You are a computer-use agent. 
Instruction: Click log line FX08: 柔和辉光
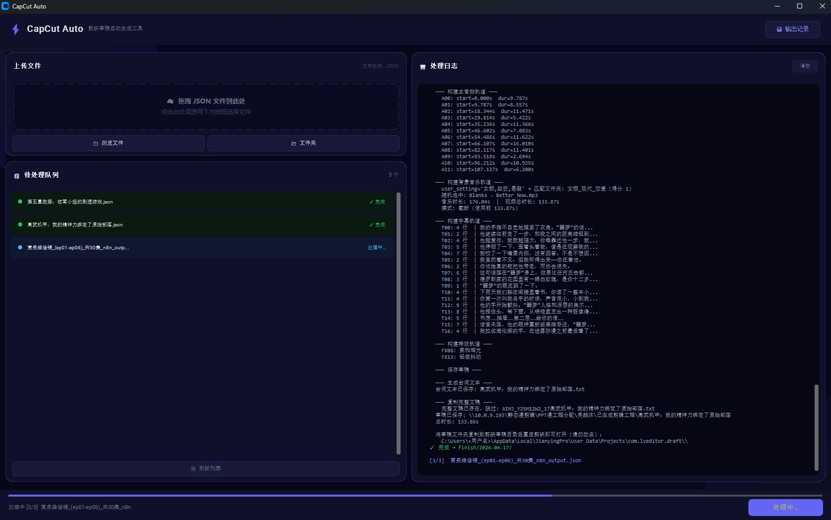tap(461, 351)
